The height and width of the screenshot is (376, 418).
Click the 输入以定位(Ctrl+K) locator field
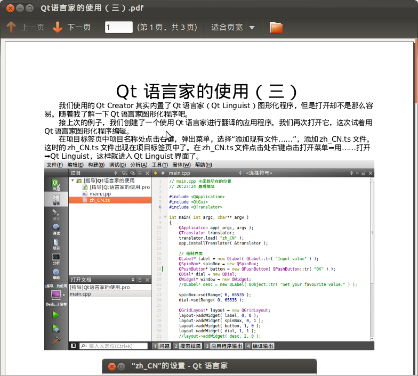coord(114,346)
